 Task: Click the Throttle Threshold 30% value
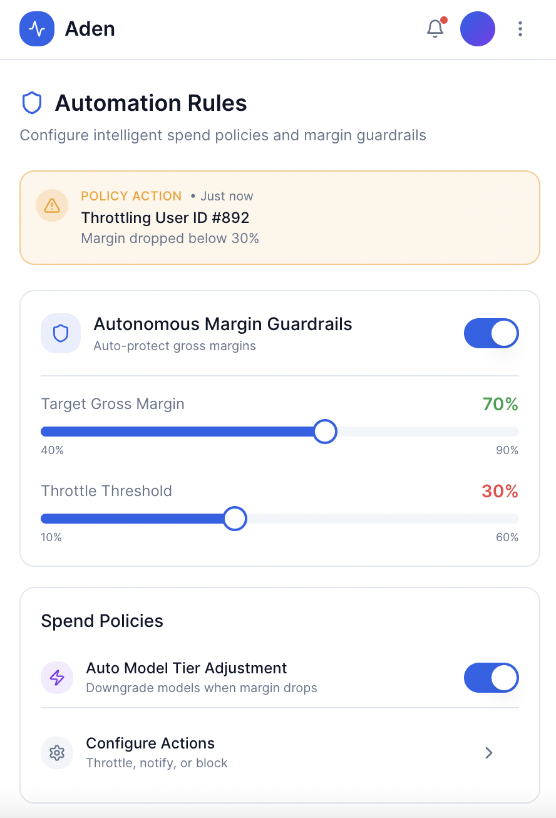coord(500,492)
